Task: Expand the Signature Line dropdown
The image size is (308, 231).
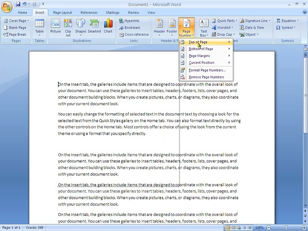Action: click(255, 21)
